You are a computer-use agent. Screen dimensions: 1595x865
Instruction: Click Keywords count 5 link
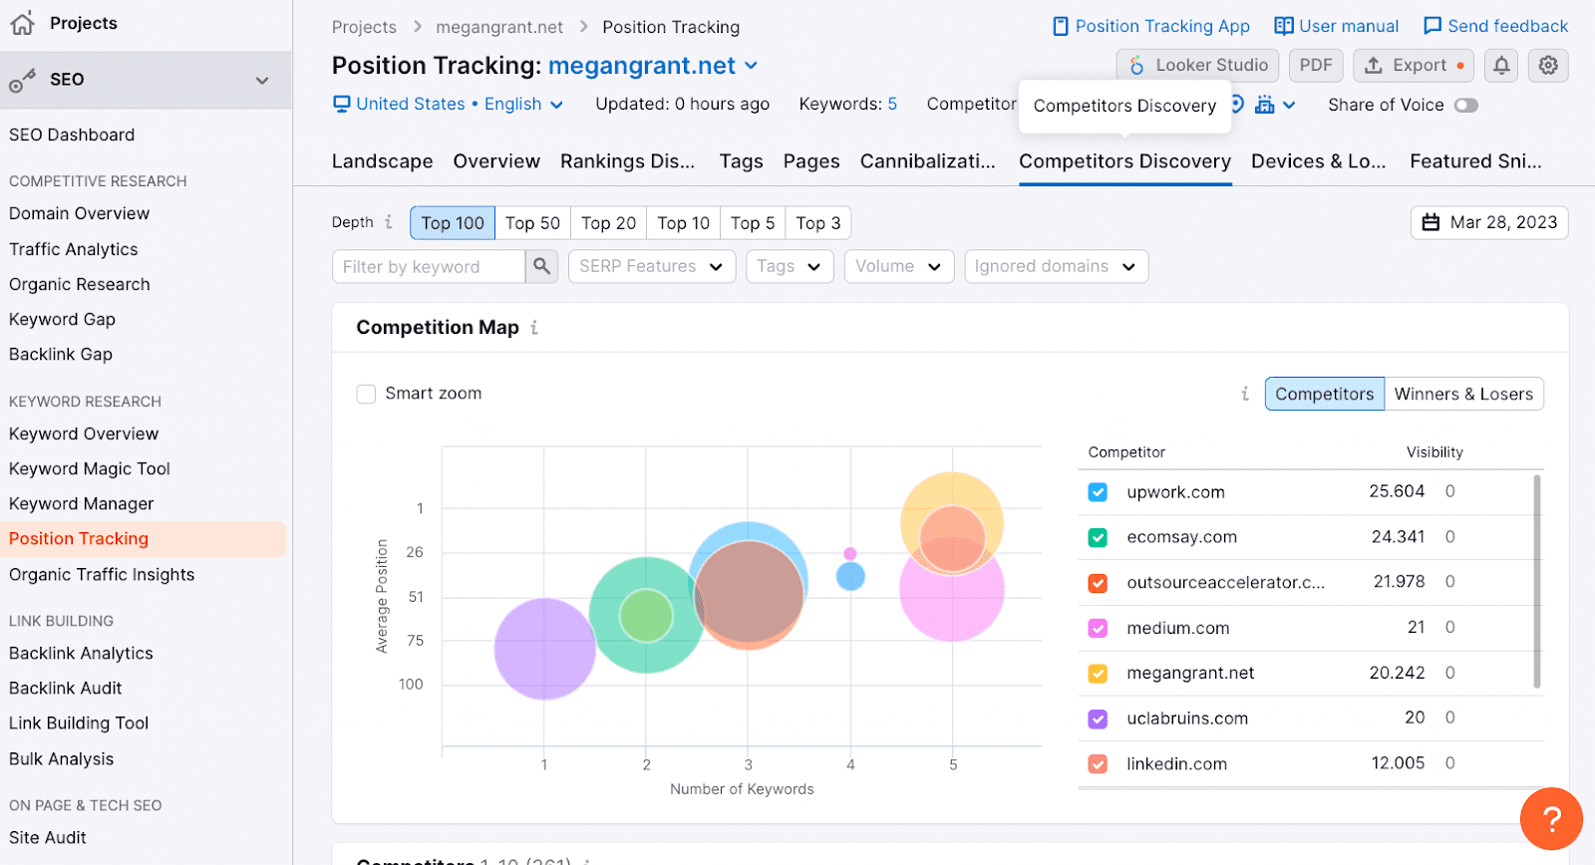coord(892,104)
